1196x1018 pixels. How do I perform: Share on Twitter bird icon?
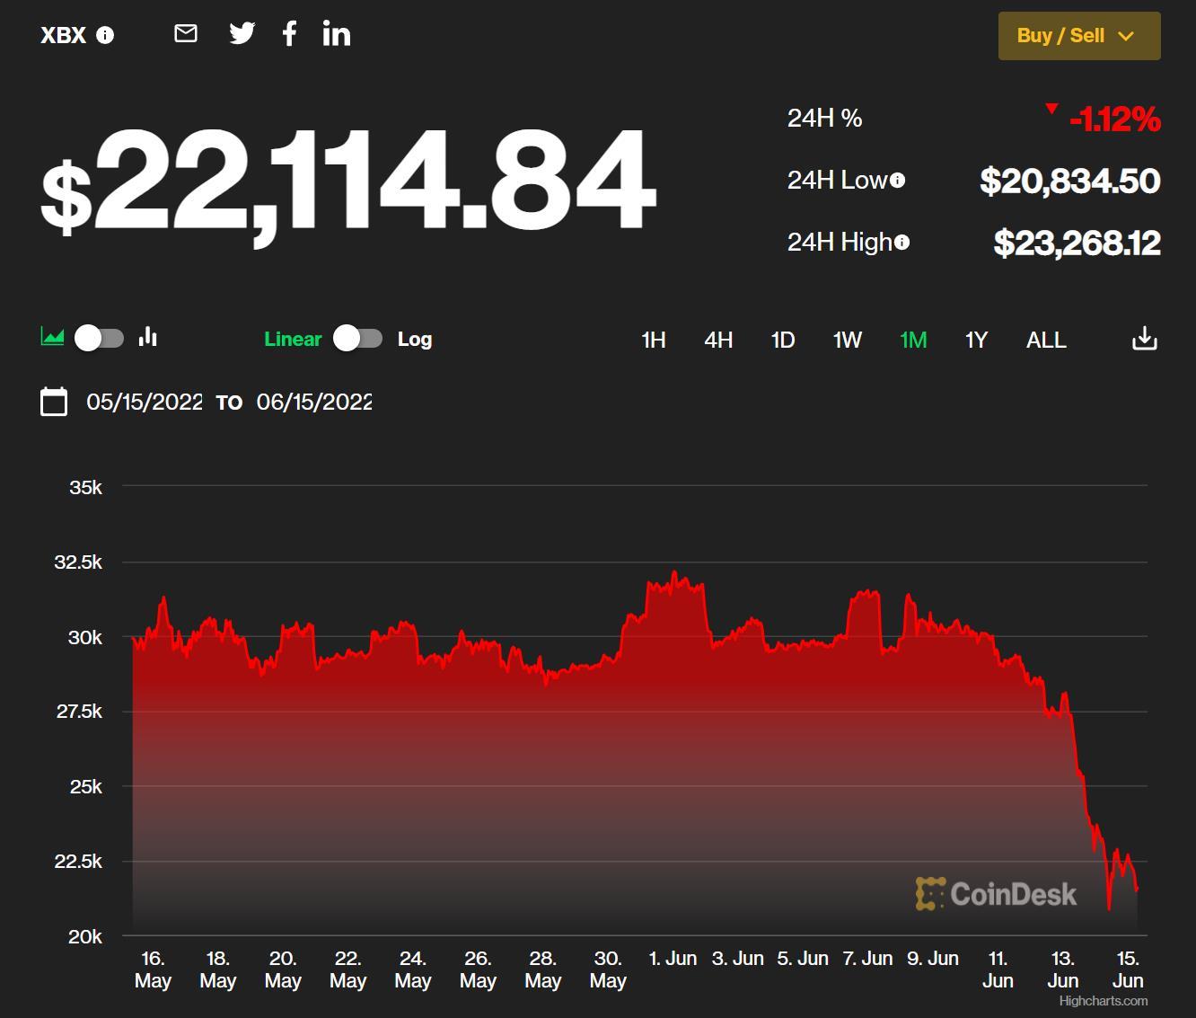click(x=242, y=34)
